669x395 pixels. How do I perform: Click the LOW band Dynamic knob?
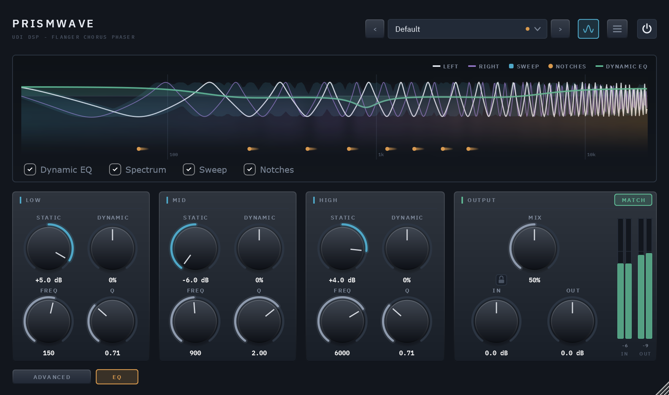113,248
